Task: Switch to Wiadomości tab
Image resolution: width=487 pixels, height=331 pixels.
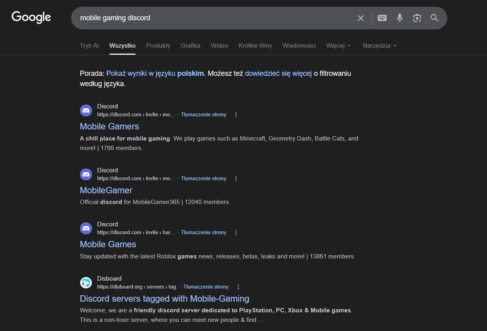Action: click(x=299, y=45)
